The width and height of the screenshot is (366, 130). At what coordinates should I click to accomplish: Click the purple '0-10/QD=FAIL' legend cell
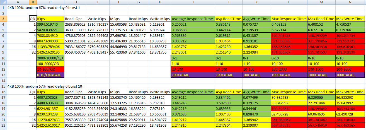pyautogui.click(x=50, y=75)
